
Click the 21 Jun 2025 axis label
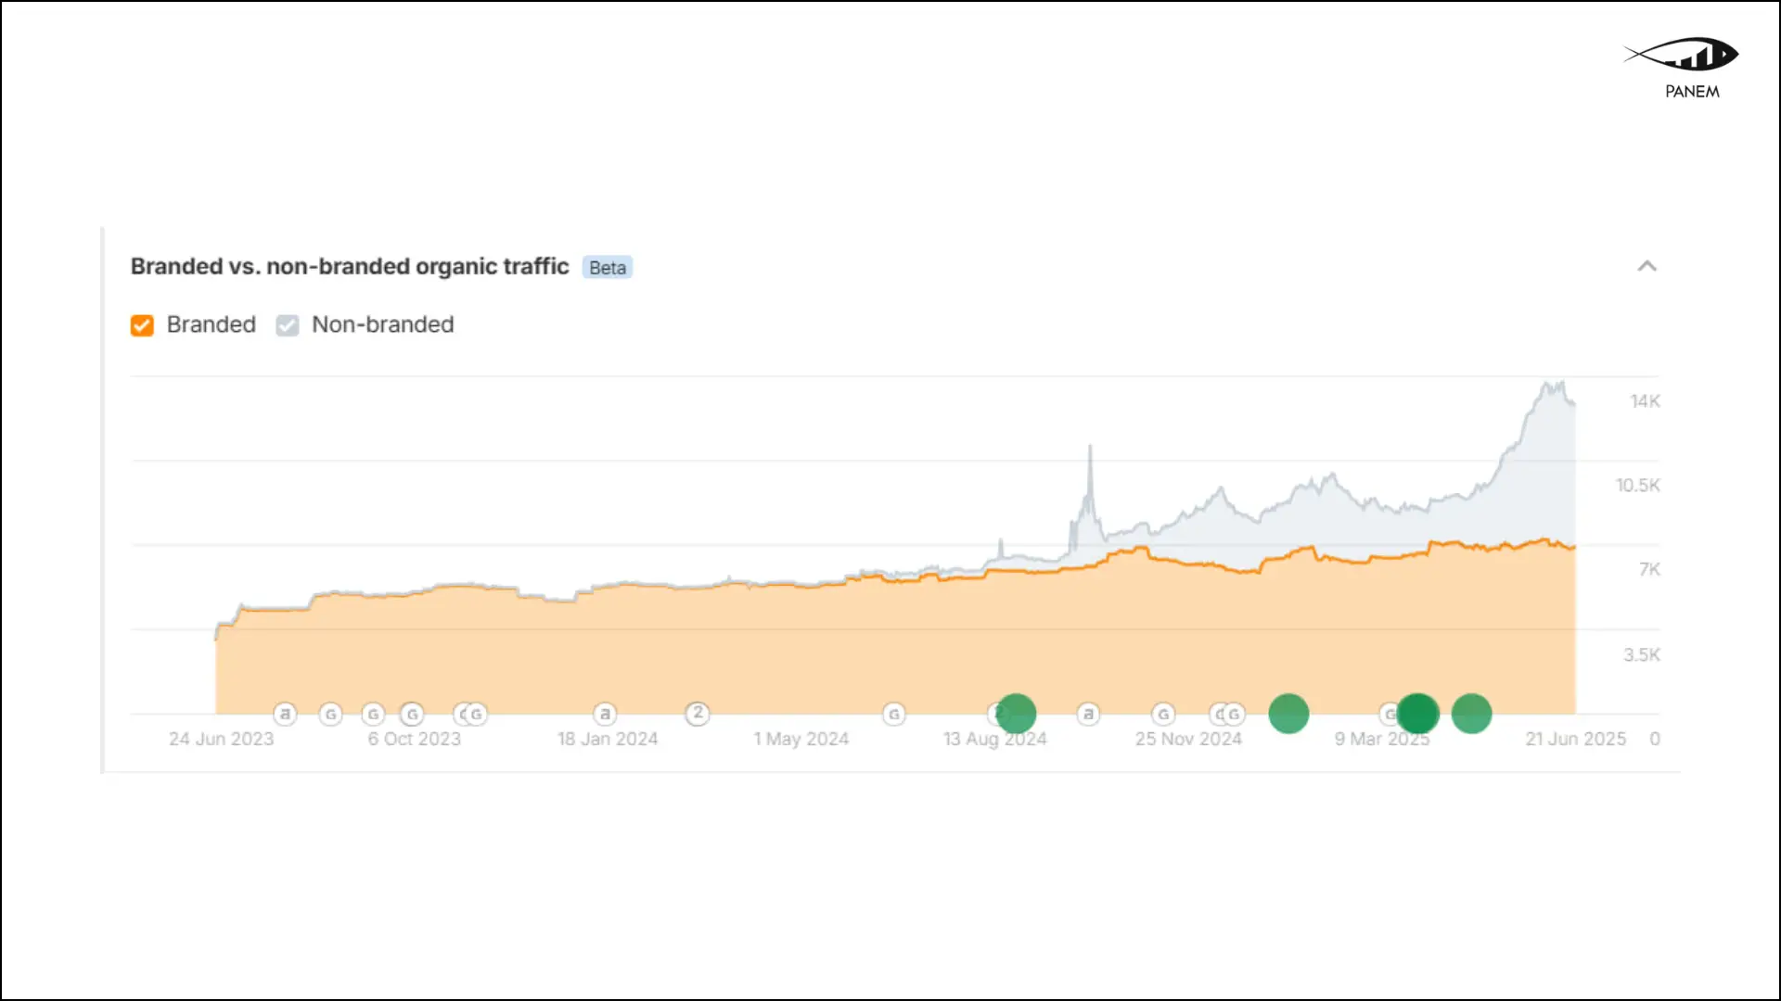tap(1575, 739)
